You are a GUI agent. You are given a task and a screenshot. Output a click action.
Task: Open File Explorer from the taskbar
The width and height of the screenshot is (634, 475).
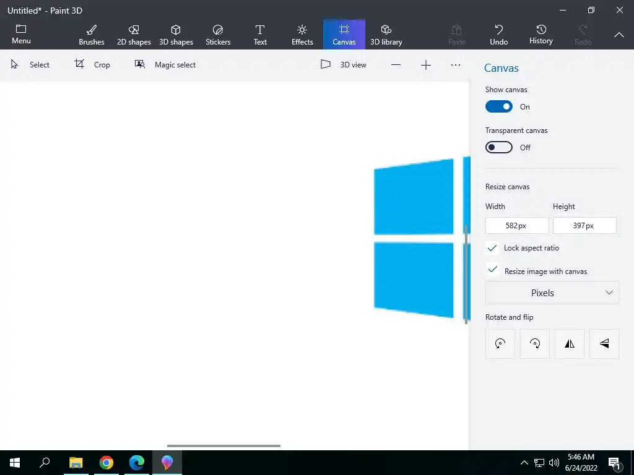pos(76,463)
